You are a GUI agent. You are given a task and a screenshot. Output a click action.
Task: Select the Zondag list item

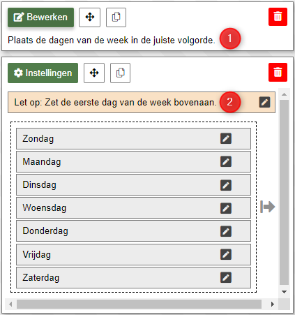click(133, 138)
